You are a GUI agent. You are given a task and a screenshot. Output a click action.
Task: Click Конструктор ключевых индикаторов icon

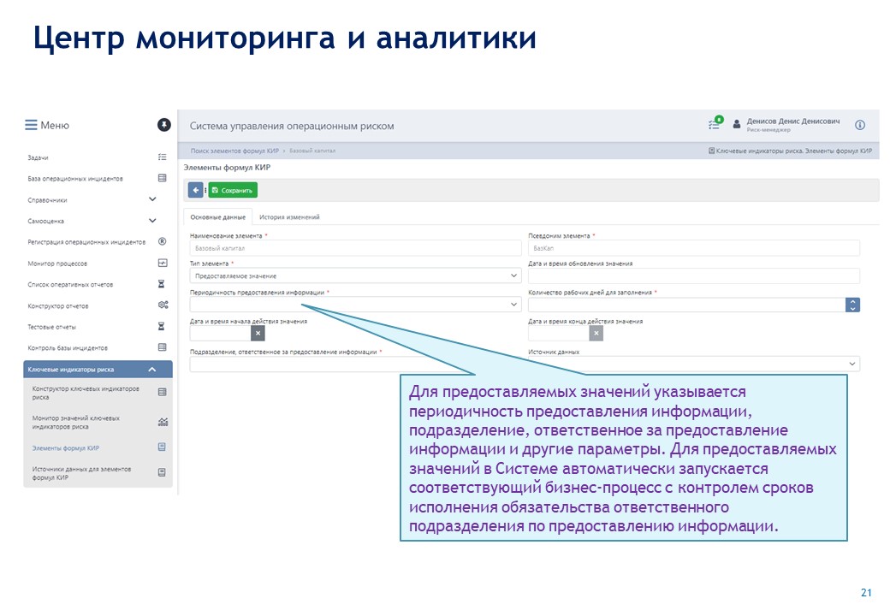coord(163,392)
